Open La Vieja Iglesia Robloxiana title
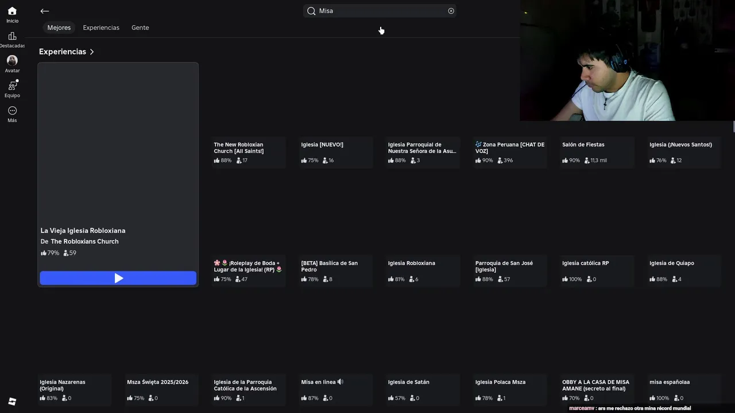735x413 pixels. point(83,231)
